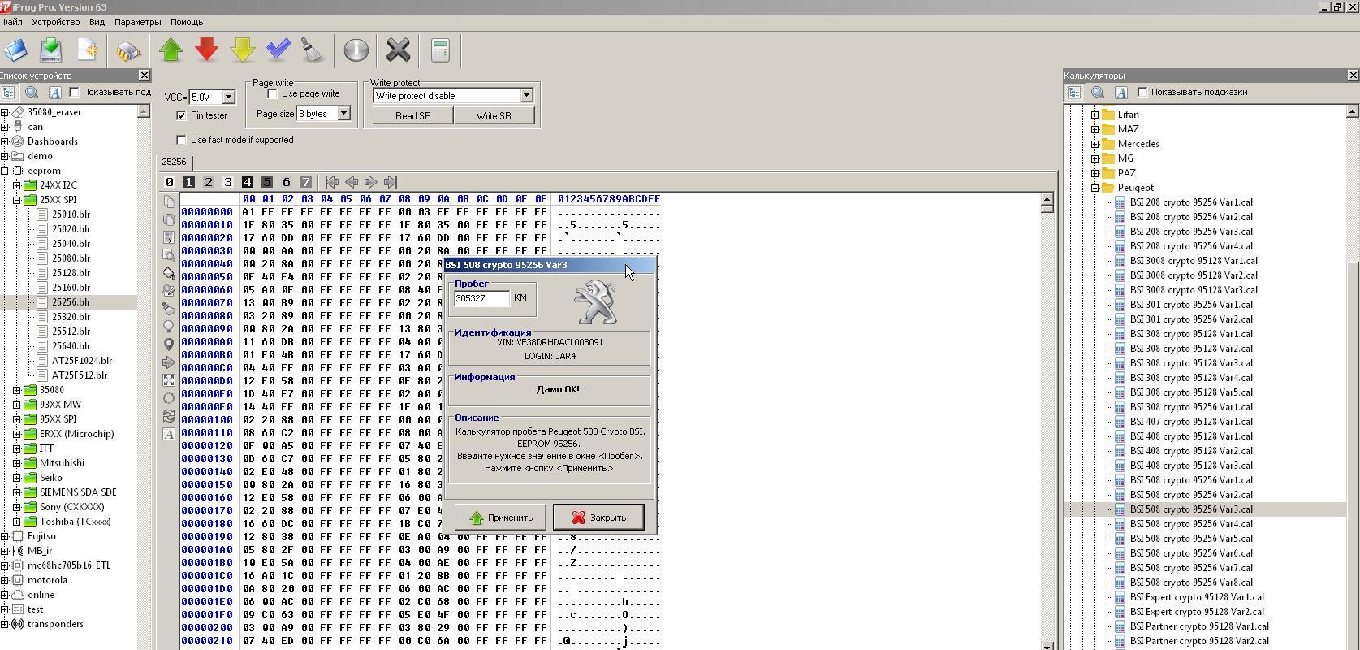
Task: Click the expand-arrows icon in the hex sidebar
Action: point(169,380)
